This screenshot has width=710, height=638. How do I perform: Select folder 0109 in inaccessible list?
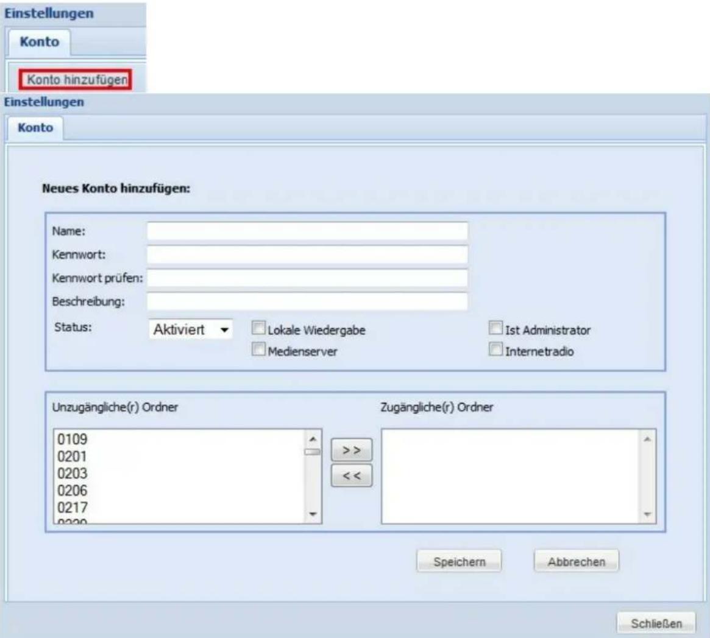click(73, 439)
